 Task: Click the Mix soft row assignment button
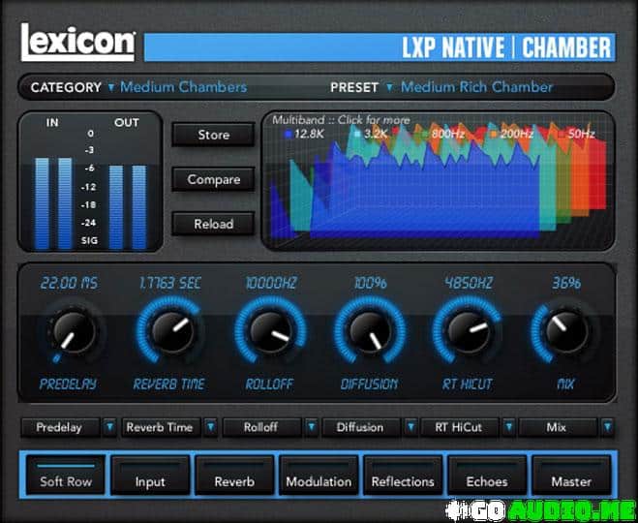pos(557,427)
